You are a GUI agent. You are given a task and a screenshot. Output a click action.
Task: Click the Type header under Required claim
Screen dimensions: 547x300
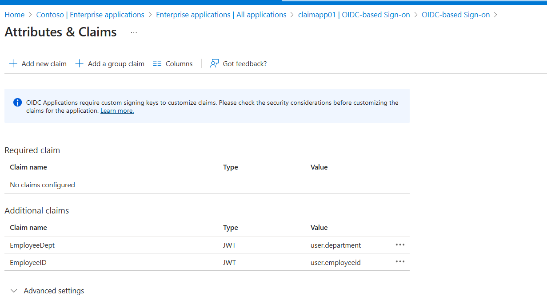[x=231, y=167]
